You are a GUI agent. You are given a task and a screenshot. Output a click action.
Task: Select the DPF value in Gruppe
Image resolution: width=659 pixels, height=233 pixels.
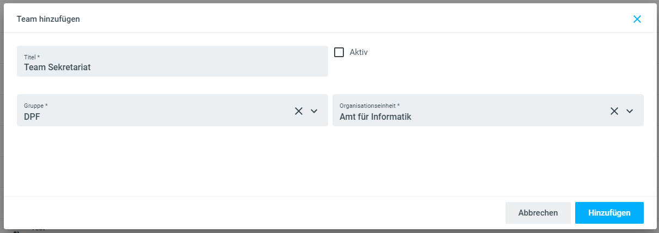point(33,116)
